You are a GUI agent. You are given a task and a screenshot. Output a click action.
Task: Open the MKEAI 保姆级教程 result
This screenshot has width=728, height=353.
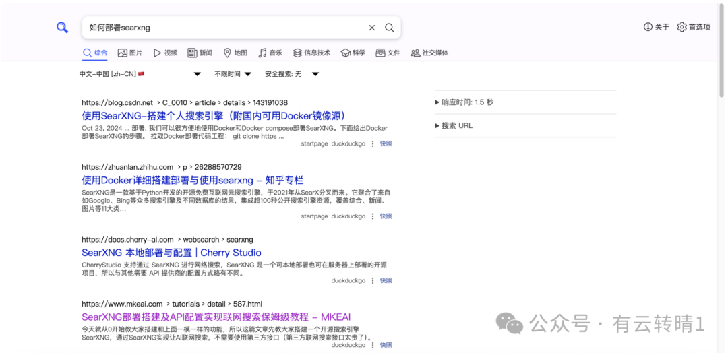(216, 317)
